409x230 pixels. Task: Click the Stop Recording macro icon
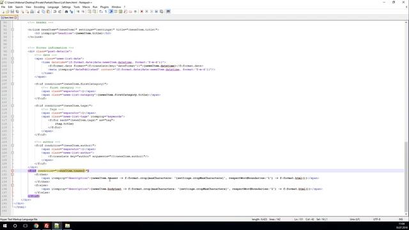click(x=146, y=11)
